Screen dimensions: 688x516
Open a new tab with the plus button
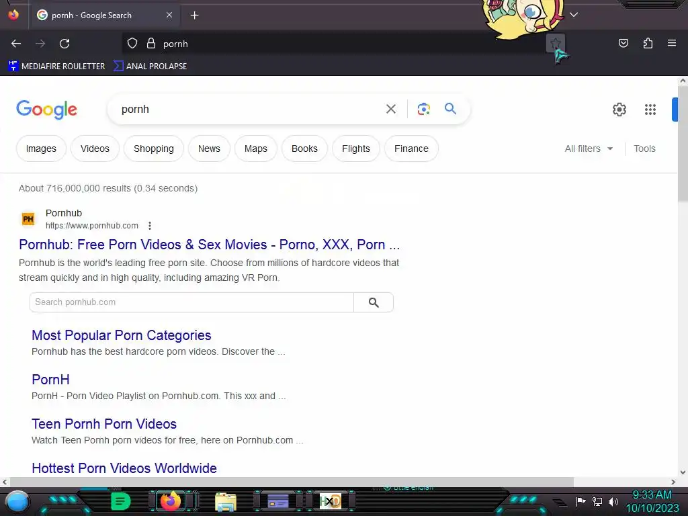tap(194, 15)
